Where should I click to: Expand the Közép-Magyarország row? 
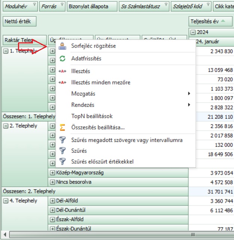pos(52,173)
